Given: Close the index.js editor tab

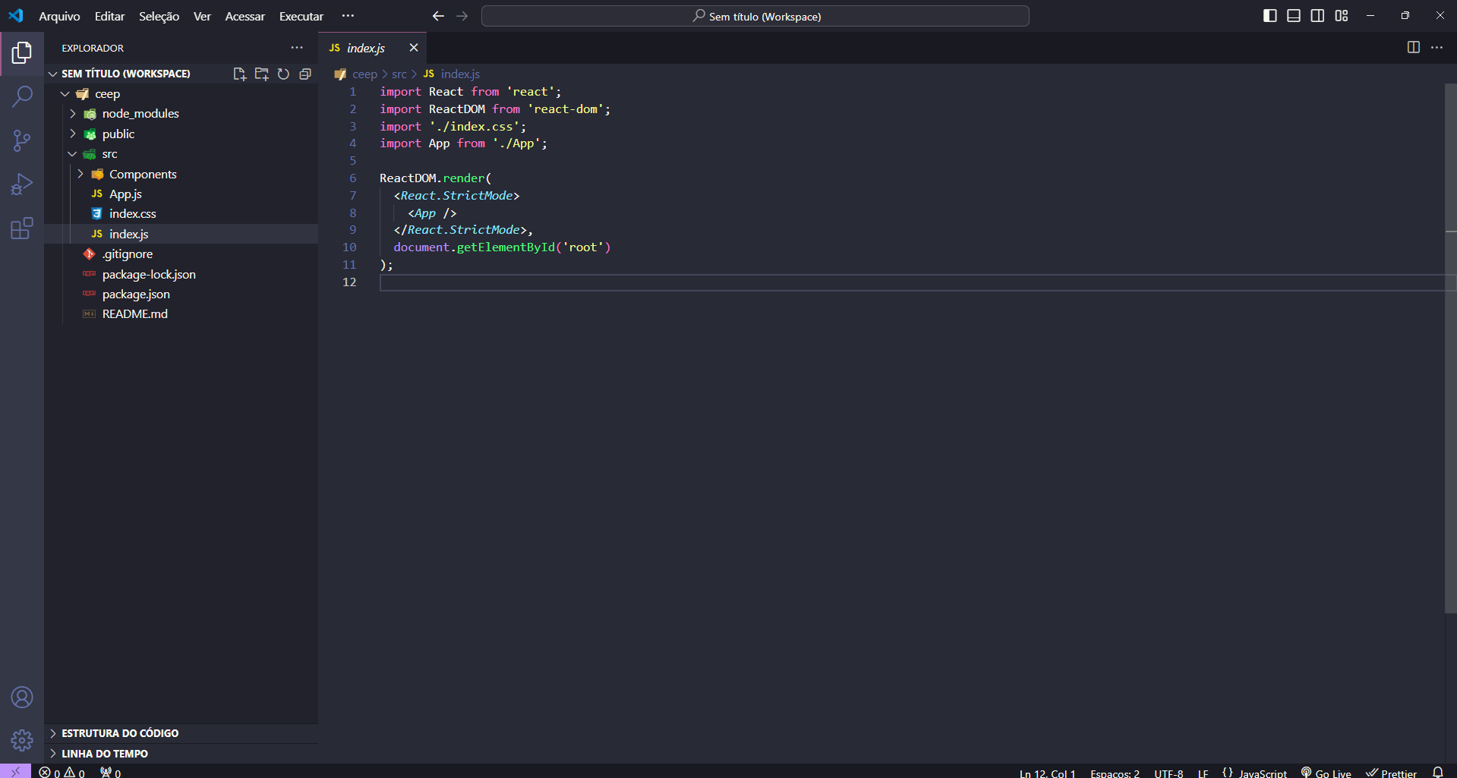Looking at the screenshot, I should 413,48.
